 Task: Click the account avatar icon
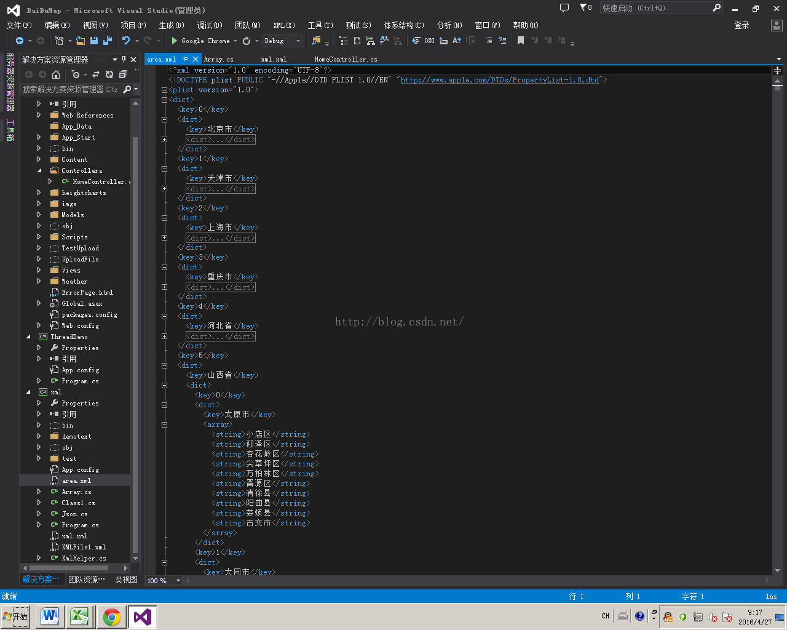(x=777, y=25)
